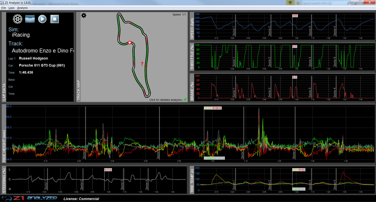Viewport: 376px width, 202px height.
Task: Click Sector 3 label in tire temp graph
Action: tap(310, 184)
